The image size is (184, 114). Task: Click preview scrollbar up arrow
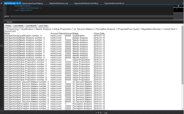pyautogui.click(x=182, y=25)
